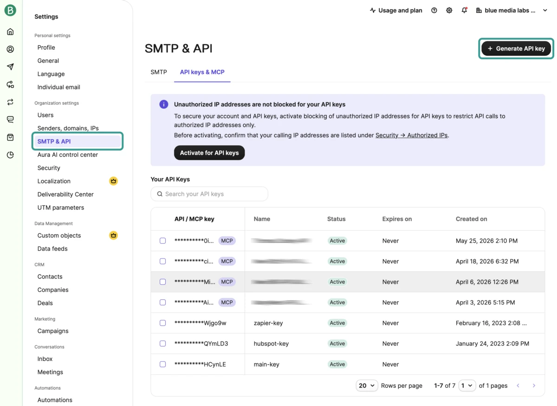Screen dimensions: 557x406
Task: Select checkbox for key created May 25, 2026
Action: 163,241
